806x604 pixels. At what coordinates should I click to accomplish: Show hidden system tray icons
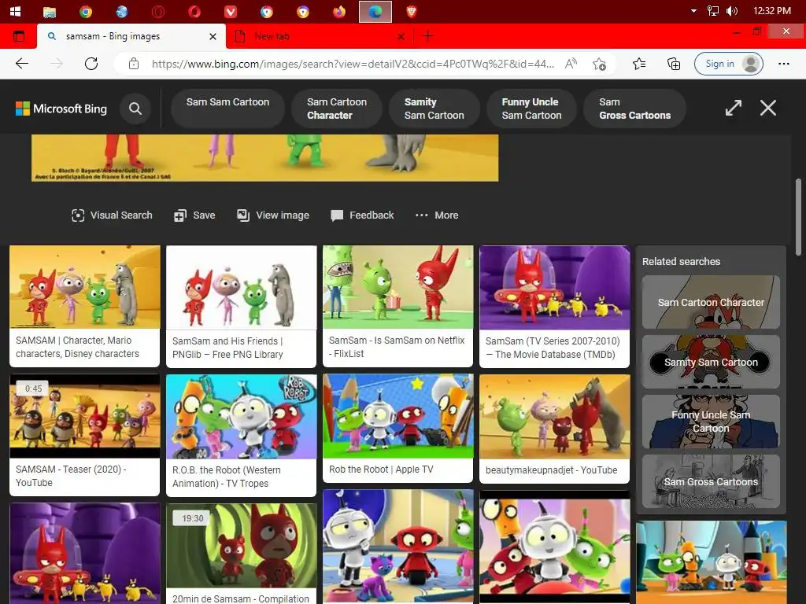(x=693, y=11)
